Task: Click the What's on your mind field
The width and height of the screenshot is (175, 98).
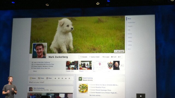Action: tap(50, 82)
